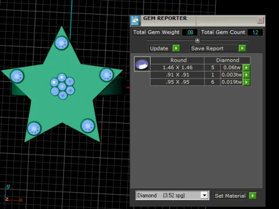Select the .95 X .95 size cell
279x209 pixels.
(177, 82)
